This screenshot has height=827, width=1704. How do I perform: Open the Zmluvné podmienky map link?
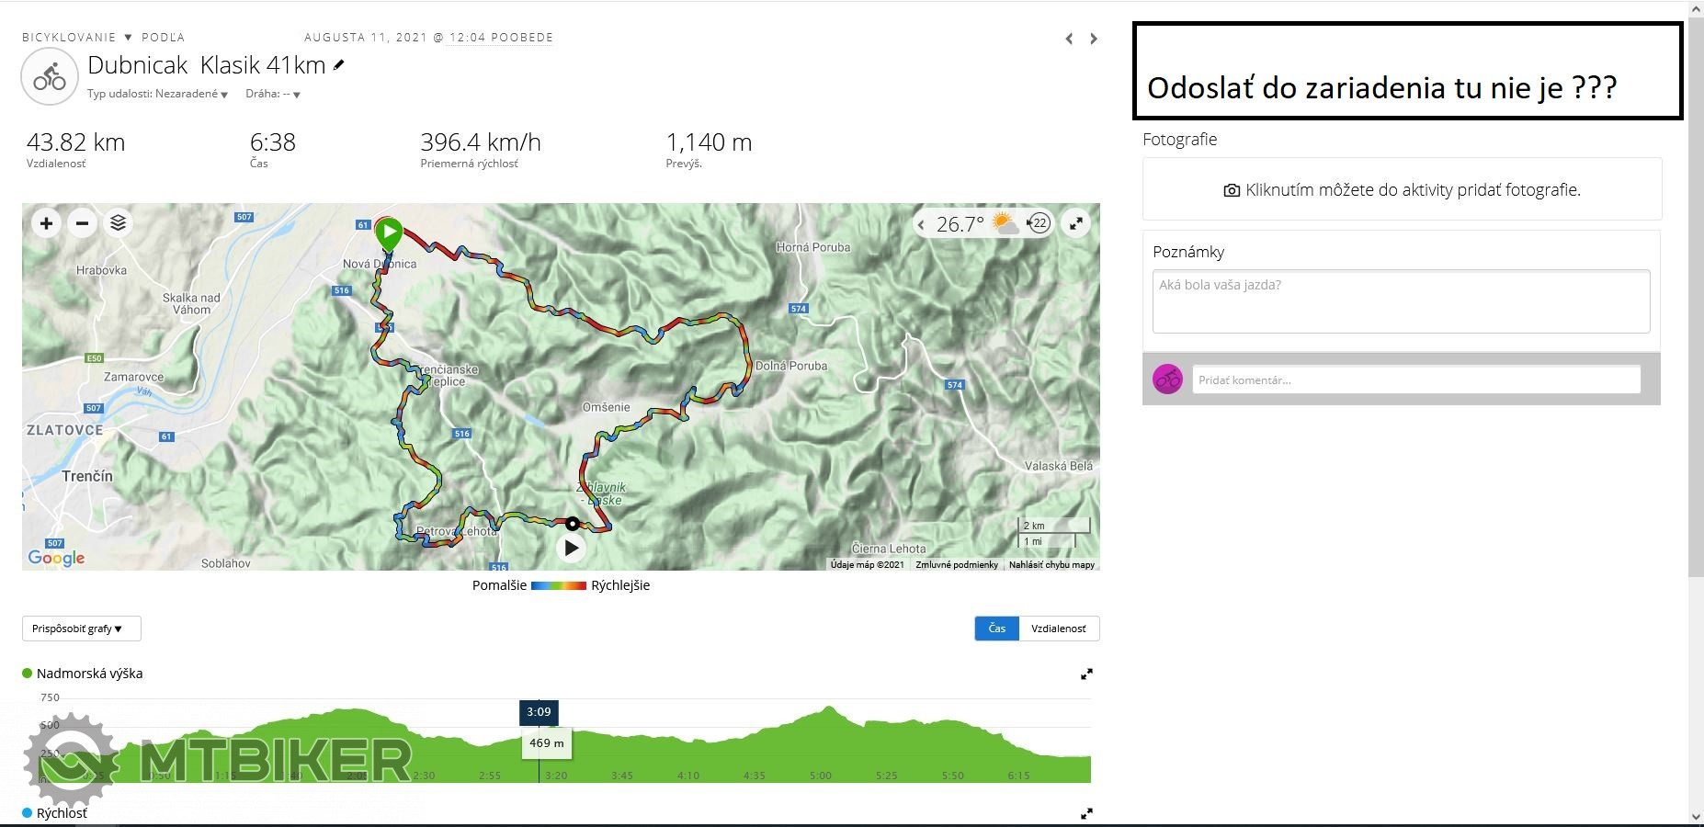point(956,565)
